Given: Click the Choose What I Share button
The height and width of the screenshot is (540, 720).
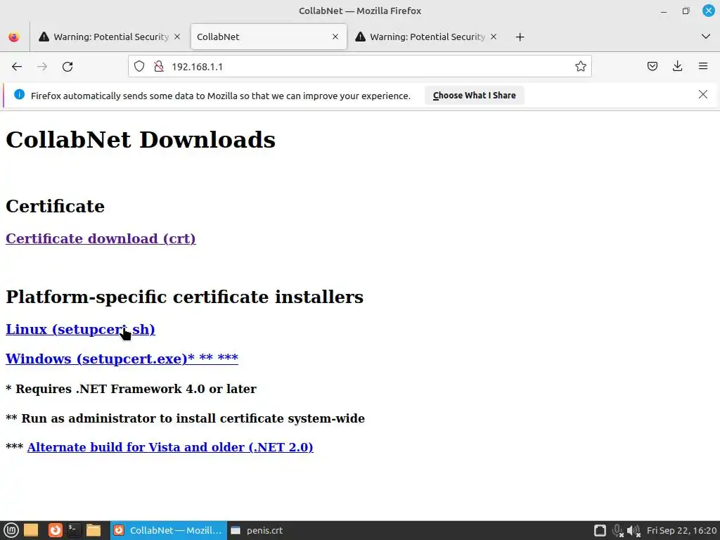Looking at the screenshot, I should [x=474, y=96].
